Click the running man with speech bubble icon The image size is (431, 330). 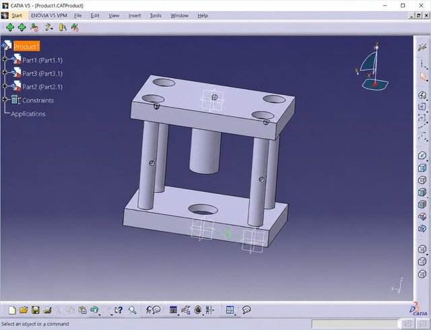coord(153,310)
